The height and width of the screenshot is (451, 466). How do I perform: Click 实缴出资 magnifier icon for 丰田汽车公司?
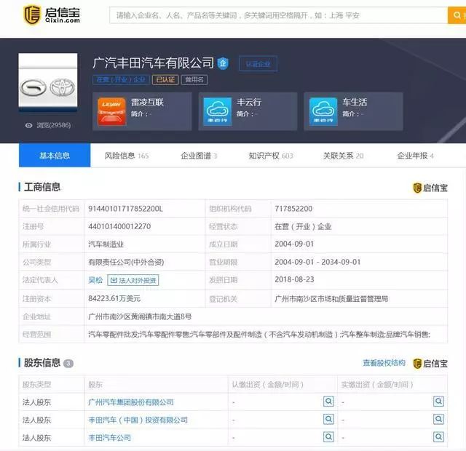click(438, 436)
